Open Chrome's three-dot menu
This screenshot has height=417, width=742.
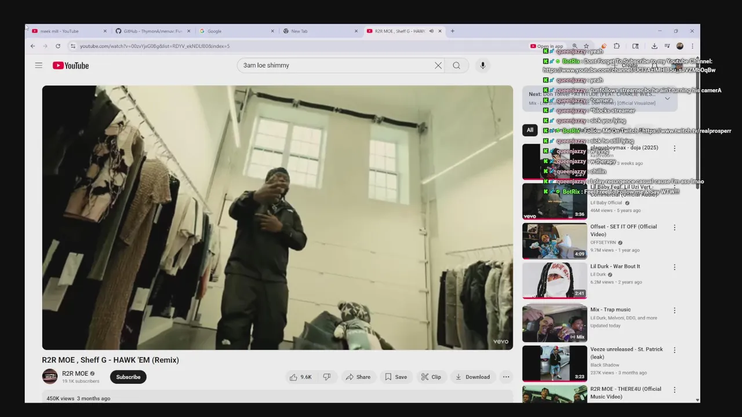[692, 46]
